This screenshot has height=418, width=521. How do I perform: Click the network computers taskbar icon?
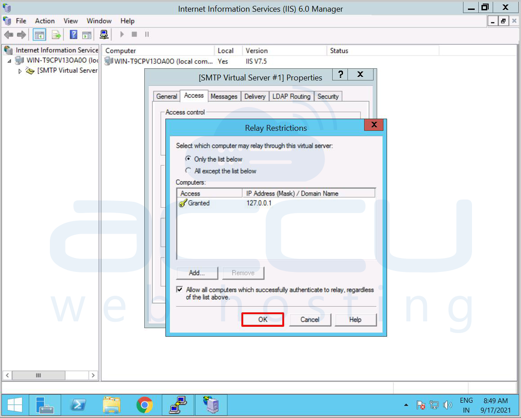(178, 405)
